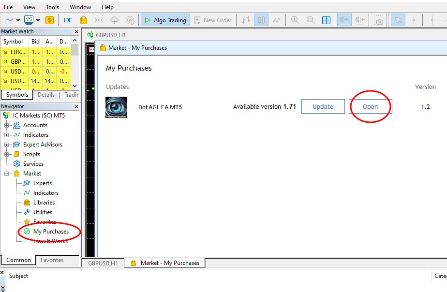Select the crosshair tool
The width and height of the screenshot is (447, 292).
tap(414, 20)
